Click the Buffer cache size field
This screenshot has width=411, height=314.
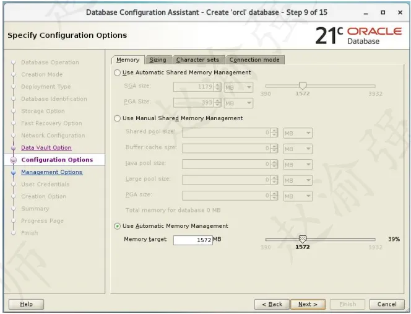230,149
